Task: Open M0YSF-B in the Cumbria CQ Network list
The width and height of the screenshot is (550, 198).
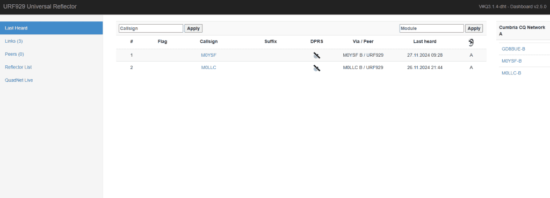Action: pyautogui.click(x=512, y=61)
